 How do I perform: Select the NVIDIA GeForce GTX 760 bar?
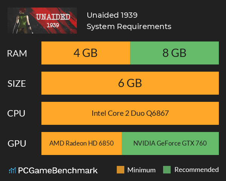170,143
